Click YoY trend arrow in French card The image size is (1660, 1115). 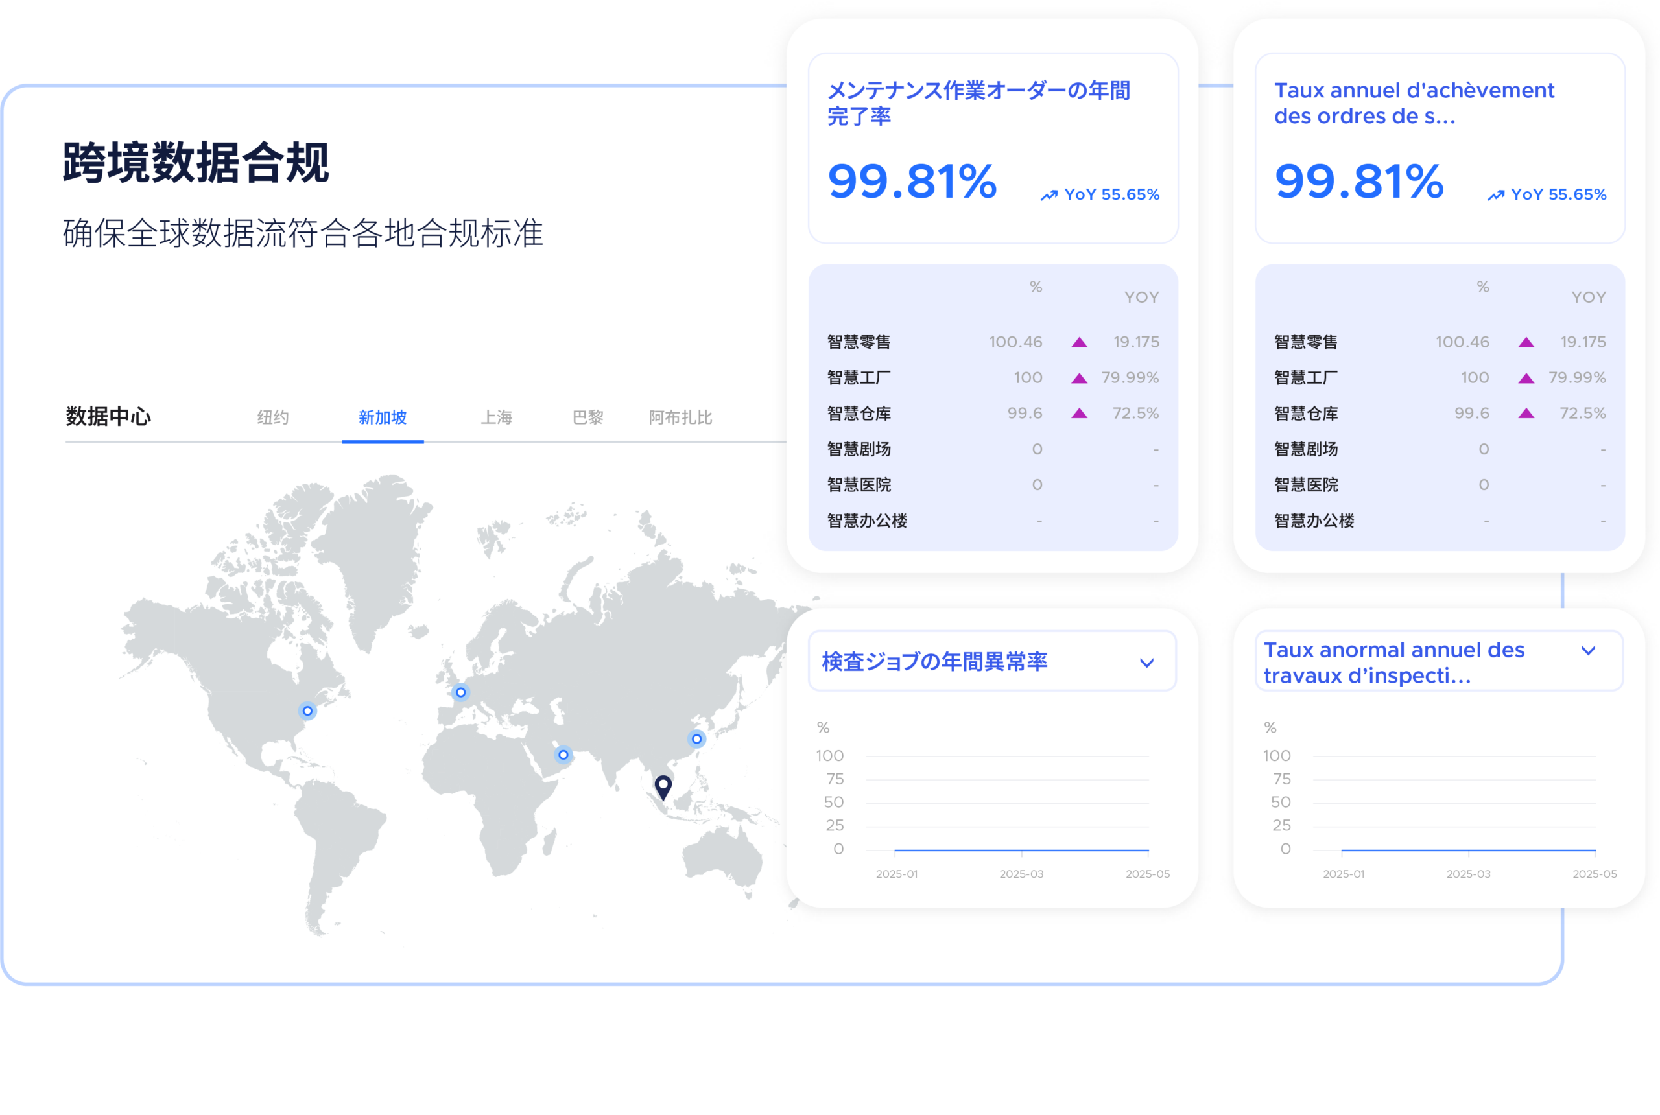point(1496,196)
